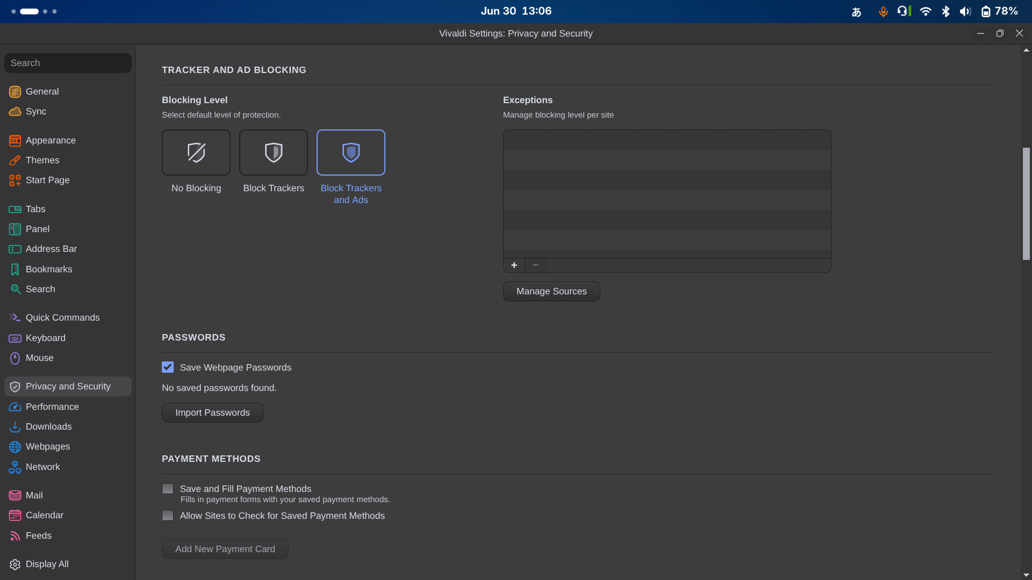Focus the settings Search field
This screenshot has width=1032, height=580.
(68, 63)
